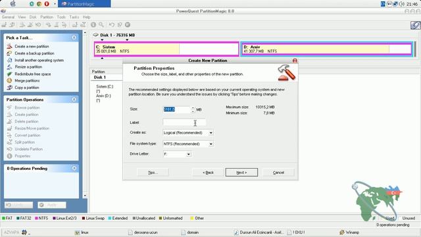Click the FAT32 legend color swatch

tap(18, 218)
